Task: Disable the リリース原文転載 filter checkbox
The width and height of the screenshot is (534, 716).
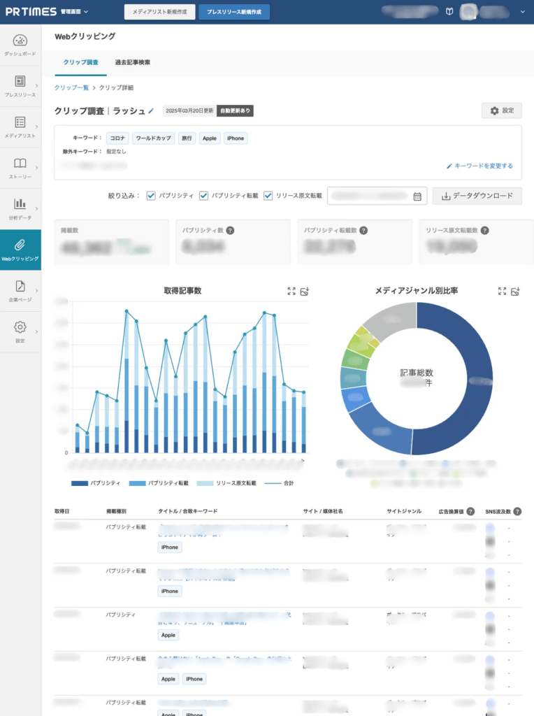Action: click(268, 196)
